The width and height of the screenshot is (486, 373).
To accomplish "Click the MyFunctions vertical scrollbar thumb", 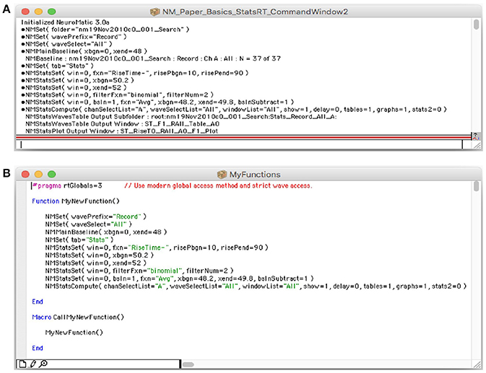I will coord(476,187).
